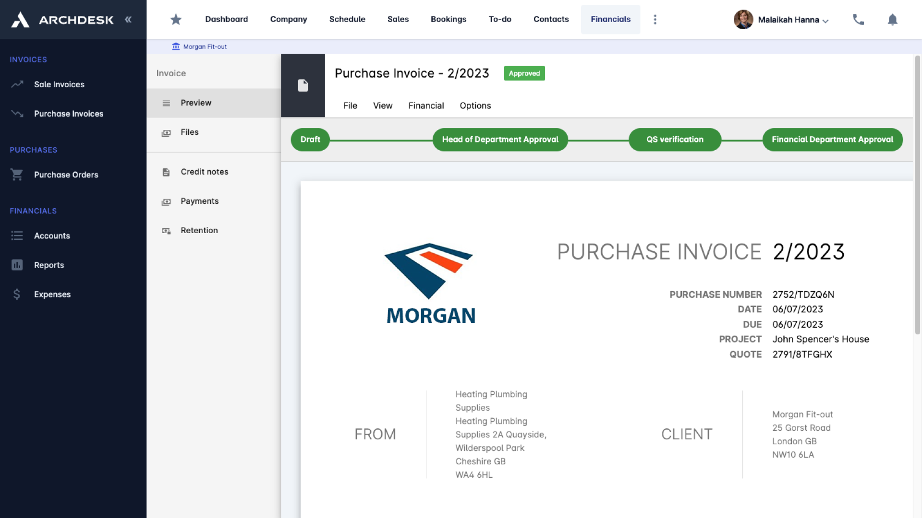Collapse the sidebar with double-chevron icon

128,20
